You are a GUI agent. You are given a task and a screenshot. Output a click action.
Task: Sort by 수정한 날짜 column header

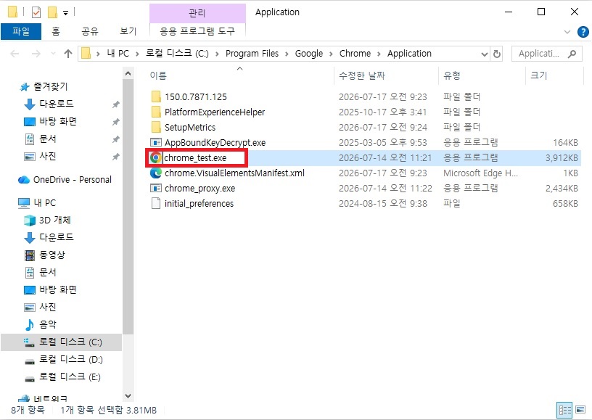click(x=362, y=75)
